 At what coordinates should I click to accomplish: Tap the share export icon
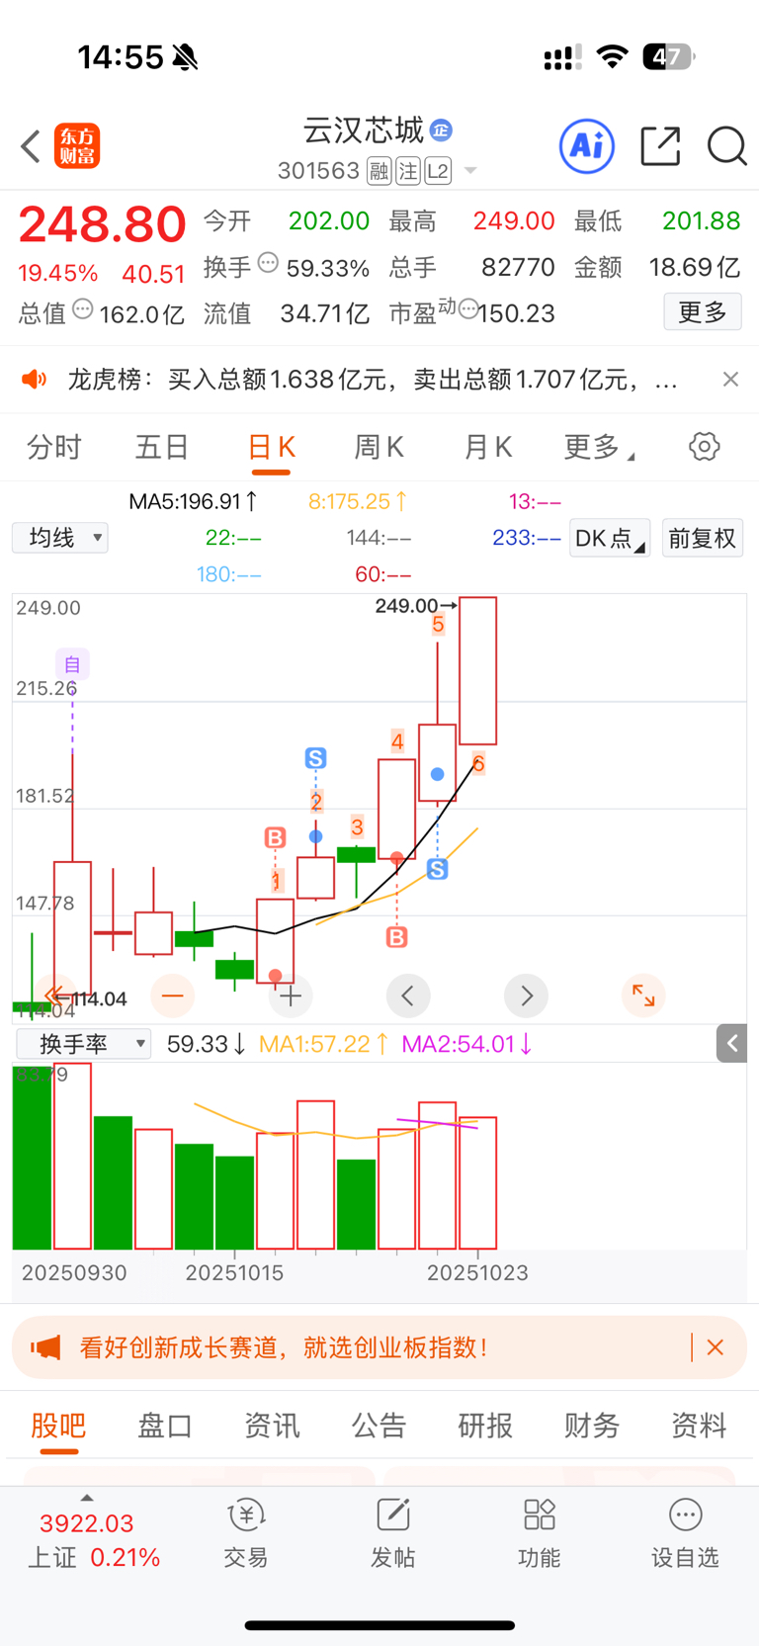[660, 146]
